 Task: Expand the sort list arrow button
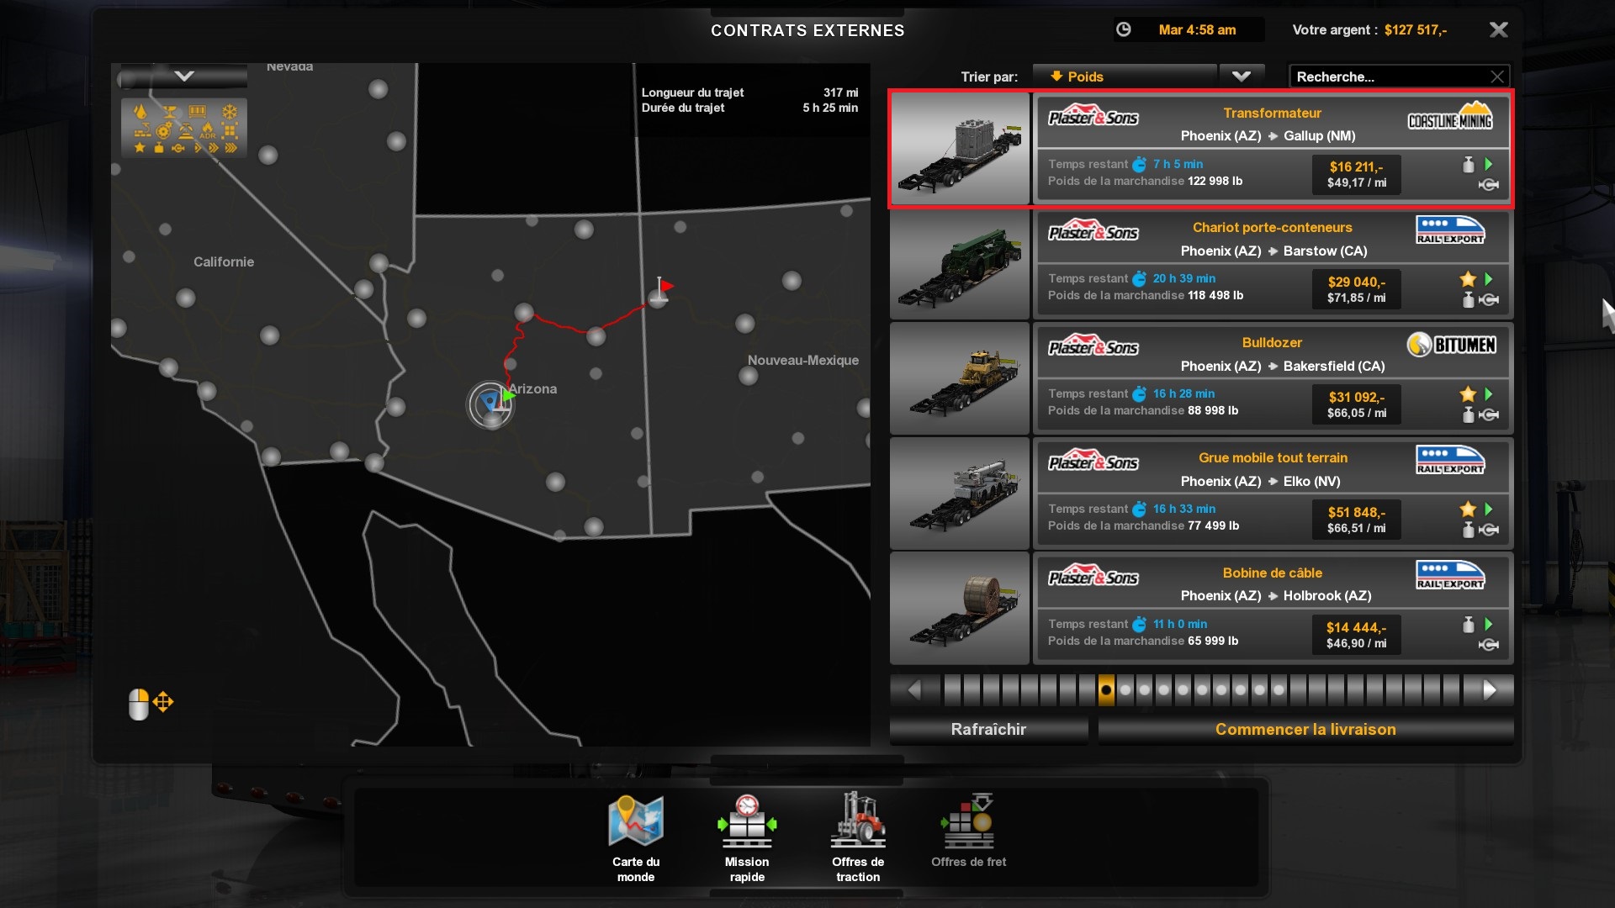[x=1241, y=77]
